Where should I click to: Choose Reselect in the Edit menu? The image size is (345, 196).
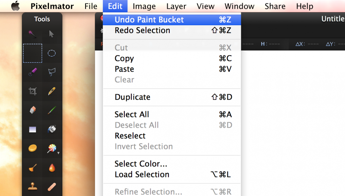pos(172,136)
